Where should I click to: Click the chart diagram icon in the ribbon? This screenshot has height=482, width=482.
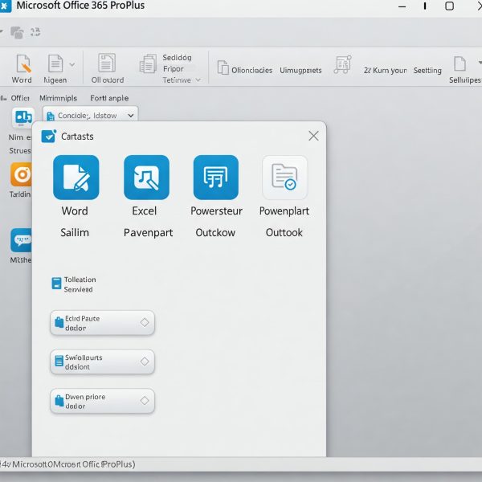point(342,64)
